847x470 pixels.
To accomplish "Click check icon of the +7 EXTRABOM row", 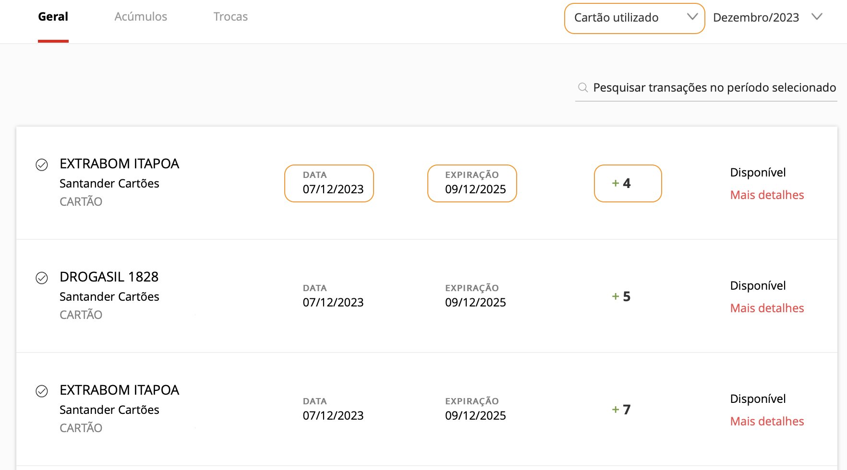I will (x=42, y=391).
